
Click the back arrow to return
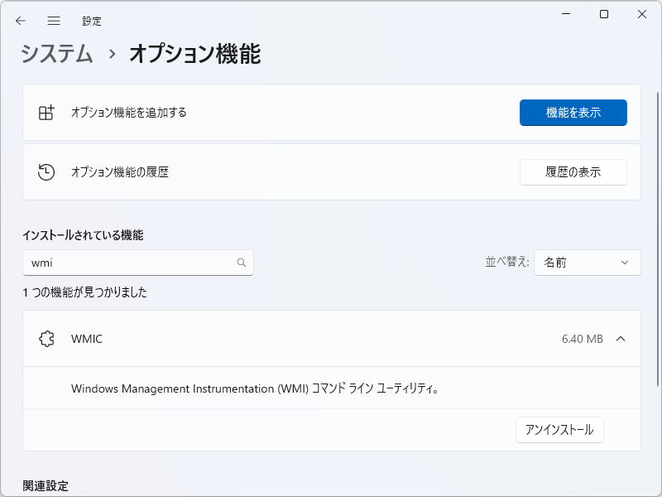(x=21, y=21)
